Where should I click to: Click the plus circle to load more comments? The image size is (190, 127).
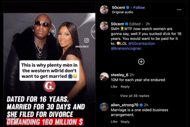(x=141, y=62)
